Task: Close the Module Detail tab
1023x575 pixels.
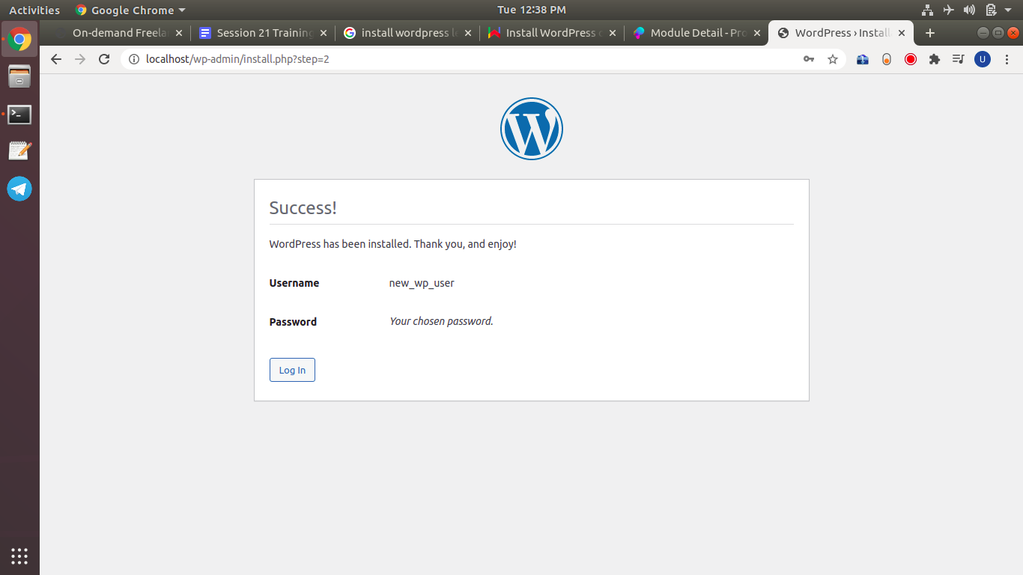Action: [x=757, y=33]
